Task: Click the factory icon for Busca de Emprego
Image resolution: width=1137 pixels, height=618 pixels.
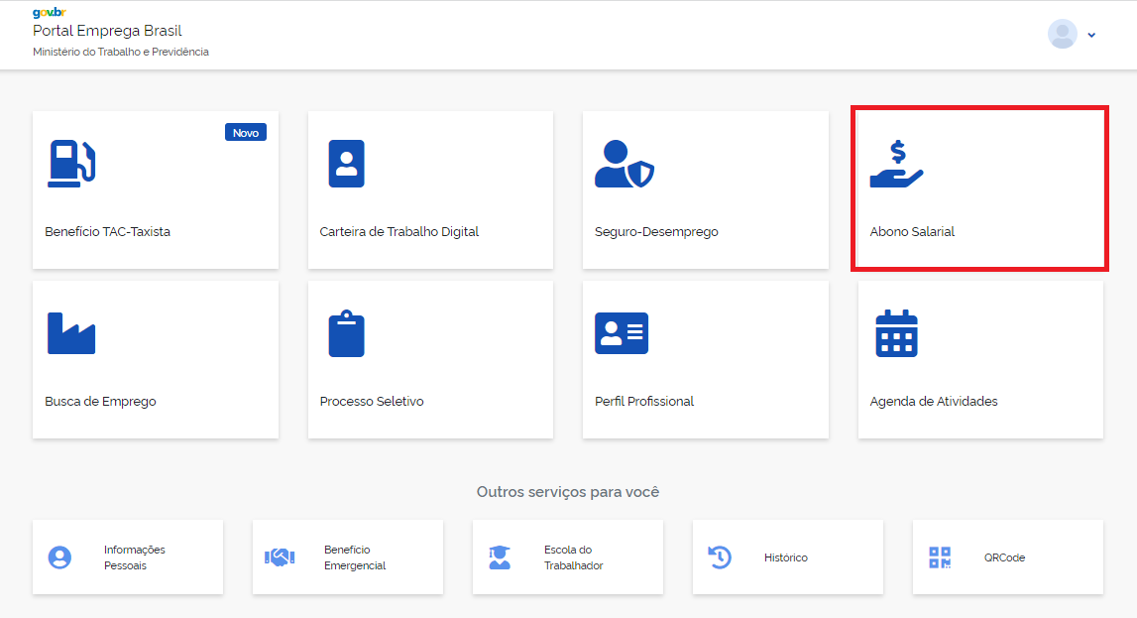Action: coord(71,333)
